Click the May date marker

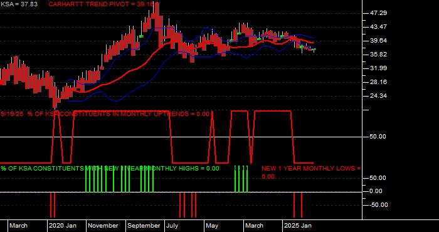coord(212,226)
